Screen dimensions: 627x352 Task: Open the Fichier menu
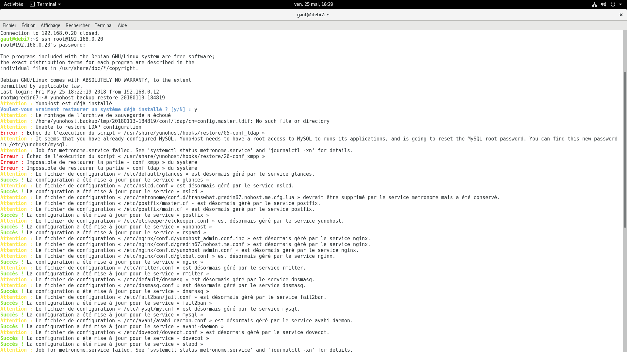point(9,25)
